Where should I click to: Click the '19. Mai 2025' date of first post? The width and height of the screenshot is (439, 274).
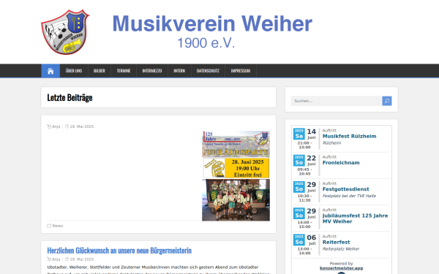tap(81, 126)
